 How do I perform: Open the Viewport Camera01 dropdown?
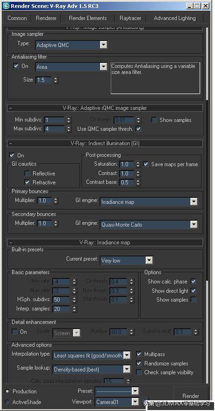[117, 402]
